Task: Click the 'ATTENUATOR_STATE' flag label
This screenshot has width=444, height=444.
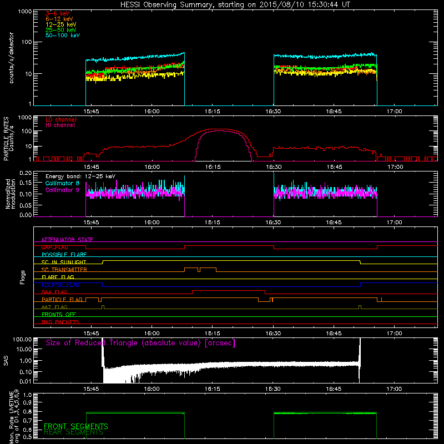Action: [67, 240]
